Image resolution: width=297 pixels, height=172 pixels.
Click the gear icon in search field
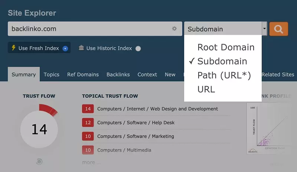174,29
